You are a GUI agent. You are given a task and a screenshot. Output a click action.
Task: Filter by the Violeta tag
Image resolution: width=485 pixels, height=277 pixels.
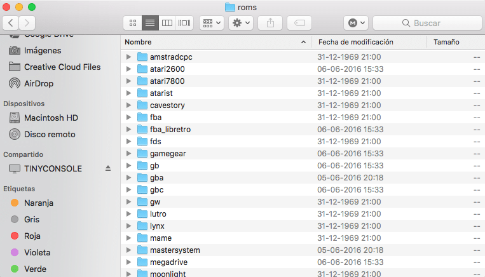[31, 252]
